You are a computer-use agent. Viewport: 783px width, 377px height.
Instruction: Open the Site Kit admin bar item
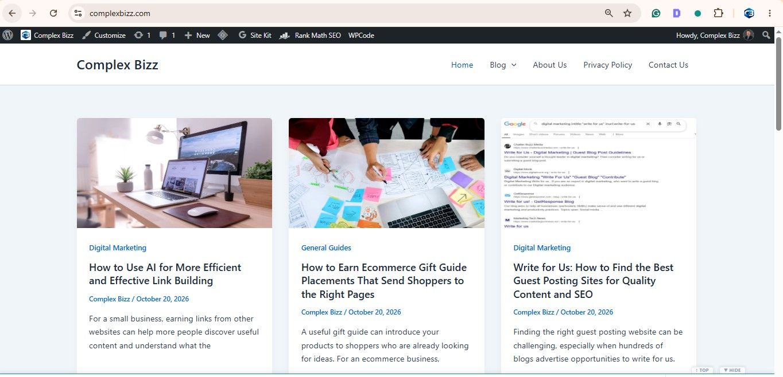coord(254,35)
